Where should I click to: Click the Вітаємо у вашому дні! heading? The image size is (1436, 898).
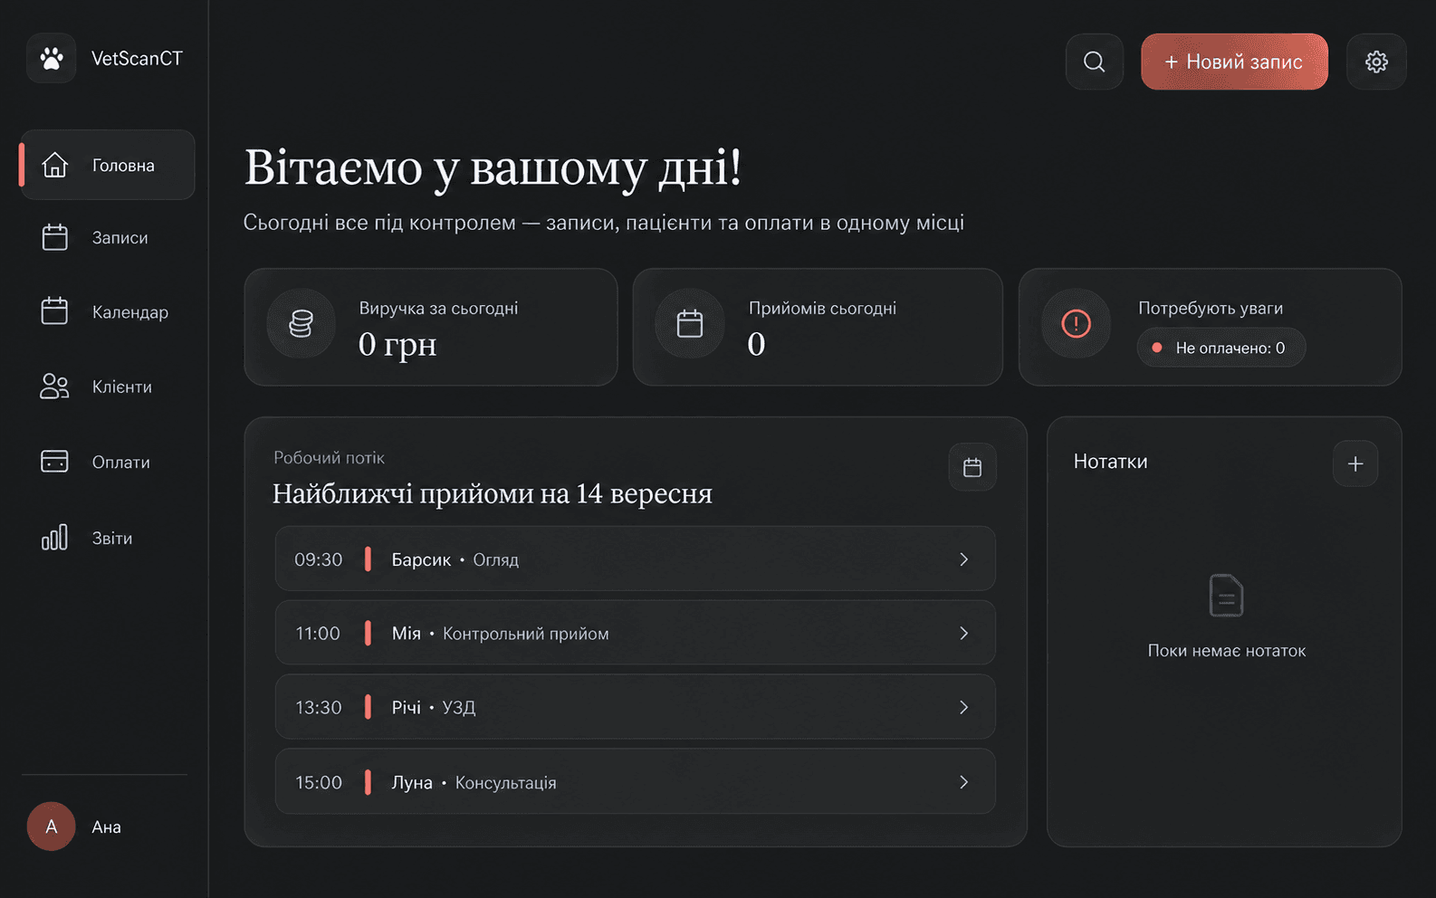point(493,168)
